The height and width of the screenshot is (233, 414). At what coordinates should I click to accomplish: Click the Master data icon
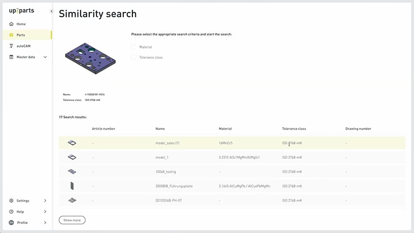pyautogui.click(x=11, y=57)
